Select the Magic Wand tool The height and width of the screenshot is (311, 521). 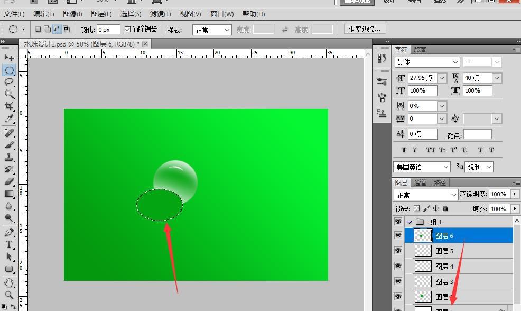[9, 94]
